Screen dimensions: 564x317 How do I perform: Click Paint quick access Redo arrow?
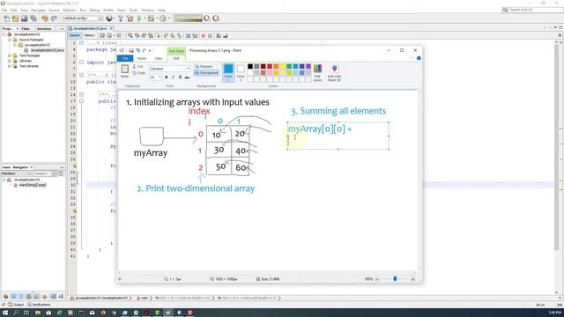pos(145,50)
